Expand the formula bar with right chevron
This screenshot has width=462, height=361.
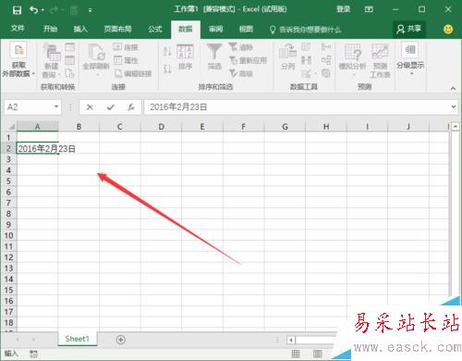click(454, 106)
